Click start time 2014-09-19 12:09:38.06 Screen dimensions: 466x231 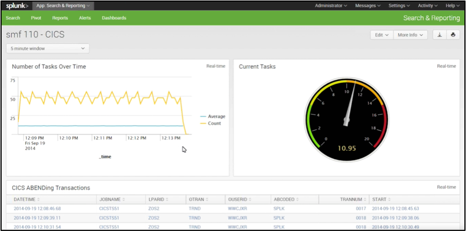[x=395, y=218]
